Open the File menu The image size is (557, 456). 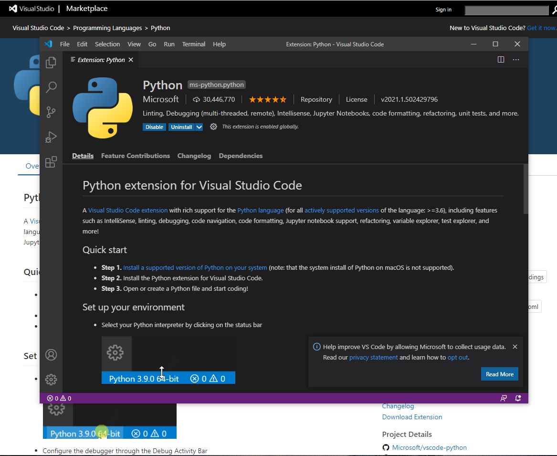pos(64,44)
